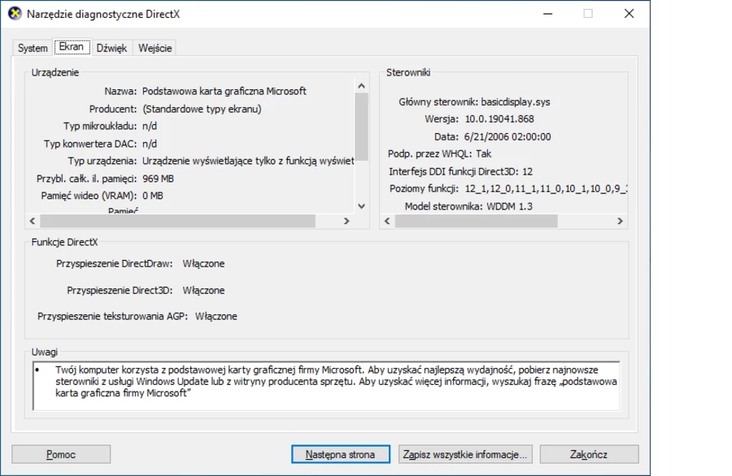The image size is (732, 476).
Task: Click the left scroll arrow under Sterowniki
Action: (388, 220)
